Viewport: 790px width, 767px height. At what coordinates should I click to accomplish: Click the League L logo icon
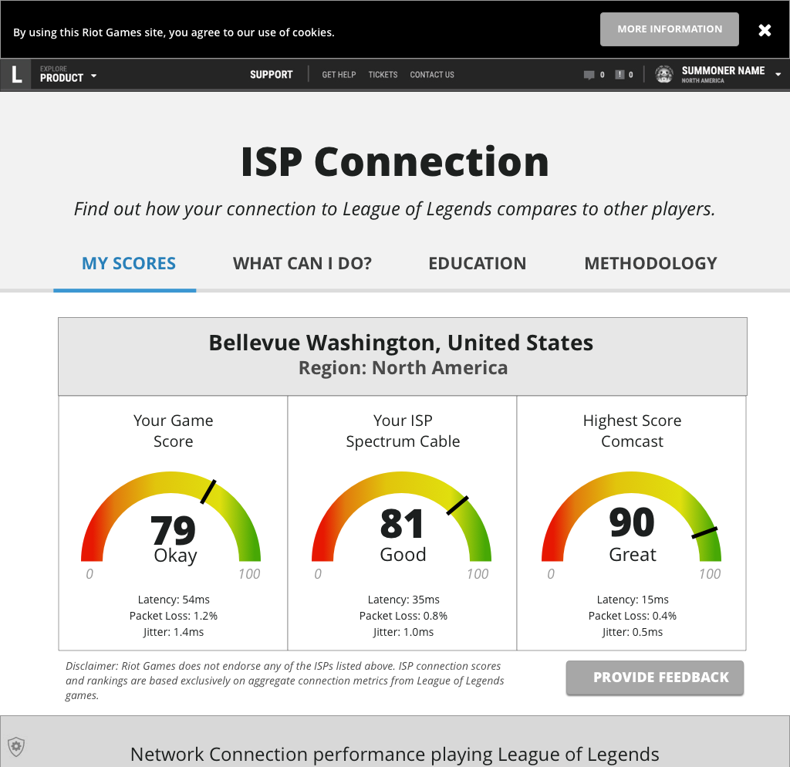[x=16, y=75]
